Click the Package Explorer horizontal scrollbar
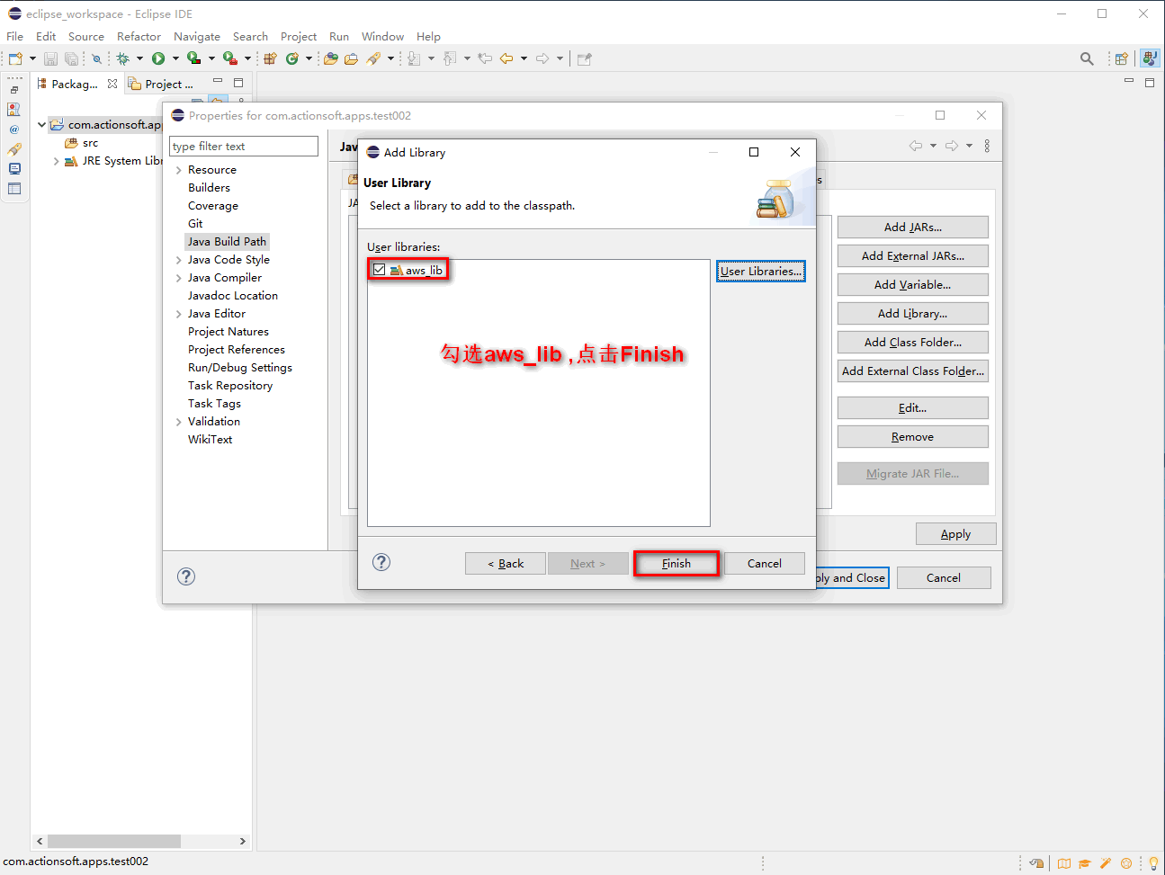Screen dimensions: 1165x875 click(x=114, y=841)
